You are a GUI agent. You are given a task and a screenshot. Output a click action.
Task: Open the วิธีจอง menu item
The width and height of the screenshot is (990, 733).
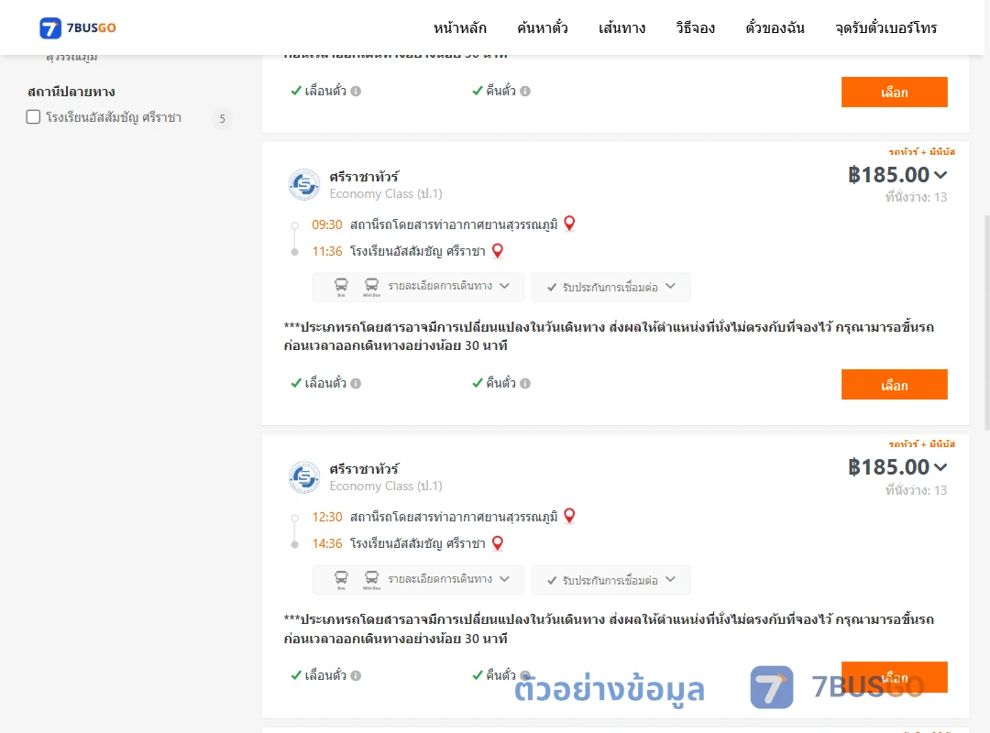coord(695,27)
